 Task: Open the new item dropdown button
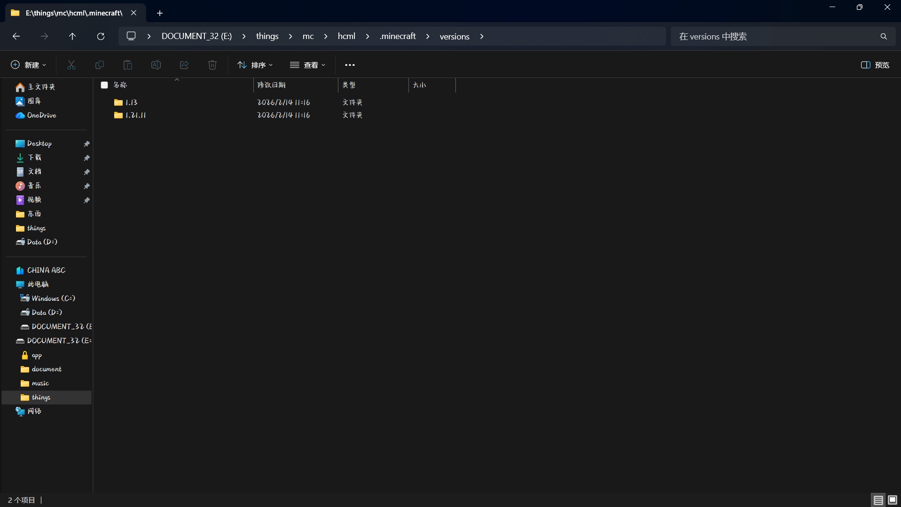tap(29, 65)
